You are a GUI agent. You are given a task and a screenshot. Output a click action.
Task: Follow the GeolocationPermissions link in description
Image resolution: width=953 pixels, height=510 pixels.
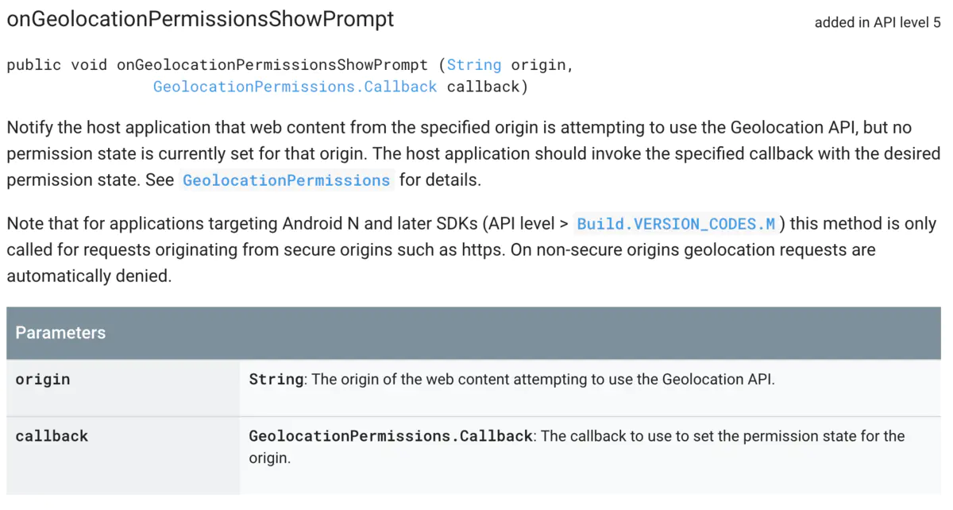[x=286, y=180]
